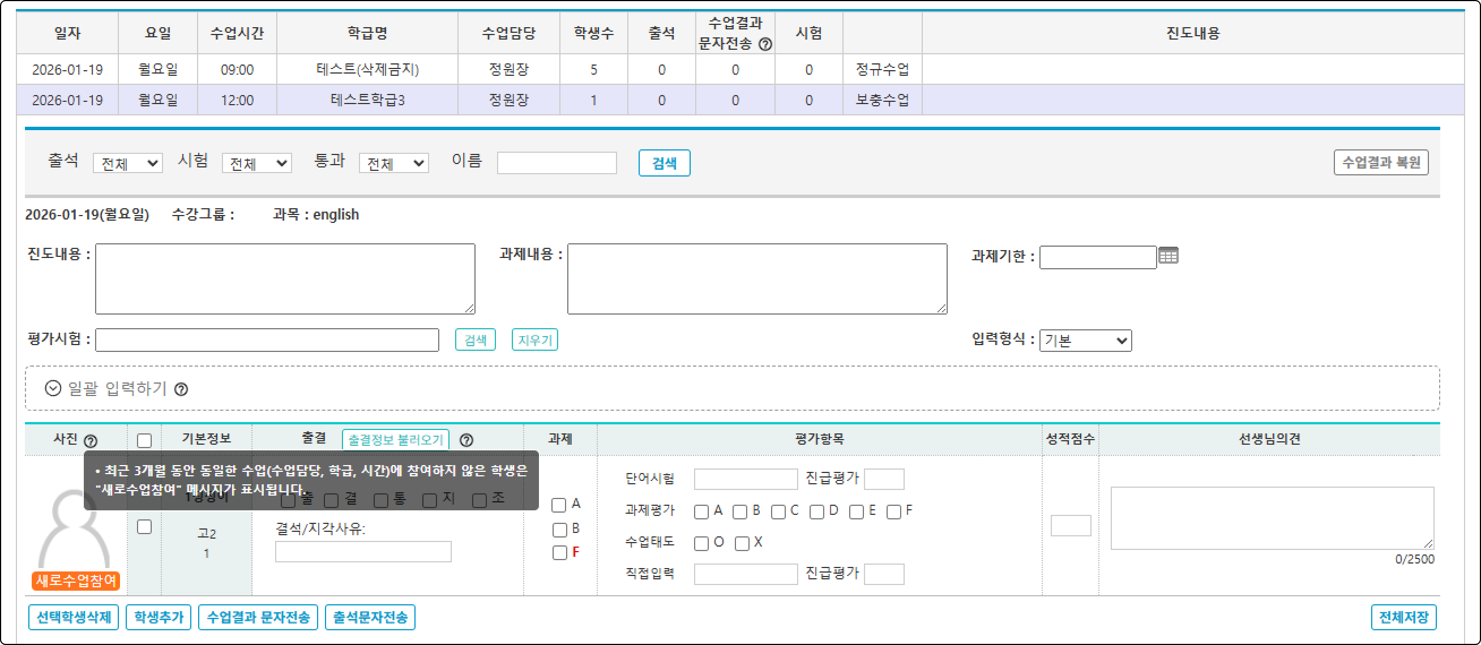Select the 테스트(삭제금지) 정규수업 row

(x=367, y=70)
